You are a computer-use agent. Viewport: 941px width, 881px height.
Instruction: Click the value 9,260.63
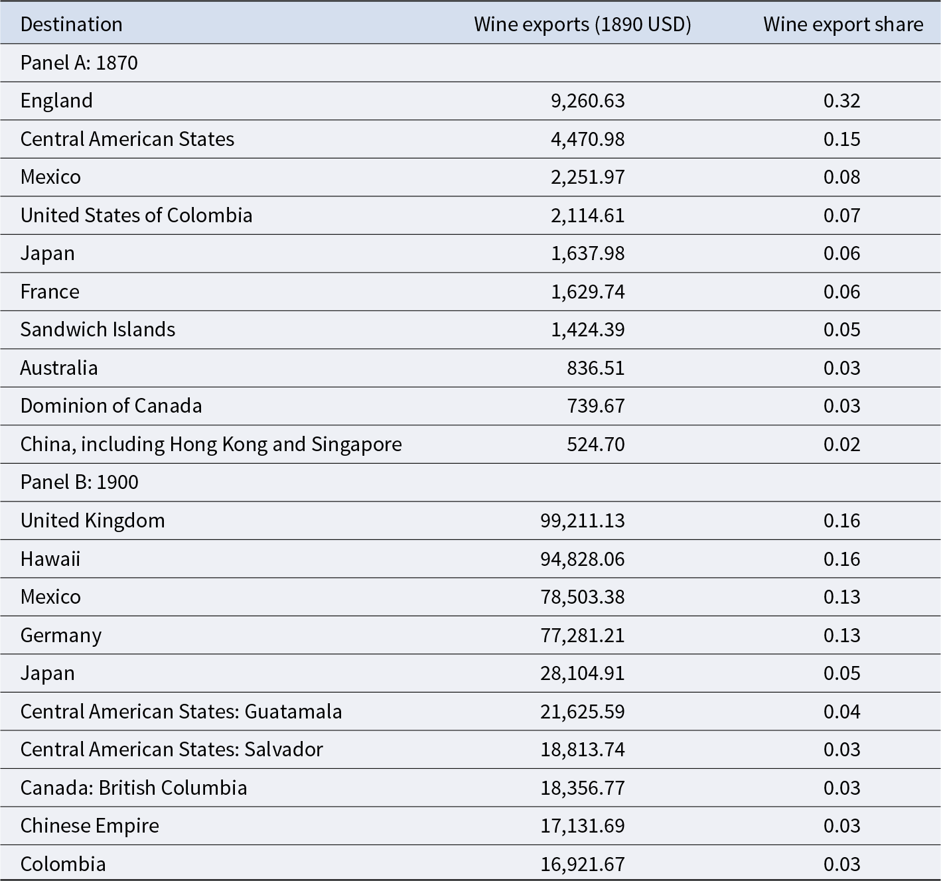point(588,101)
